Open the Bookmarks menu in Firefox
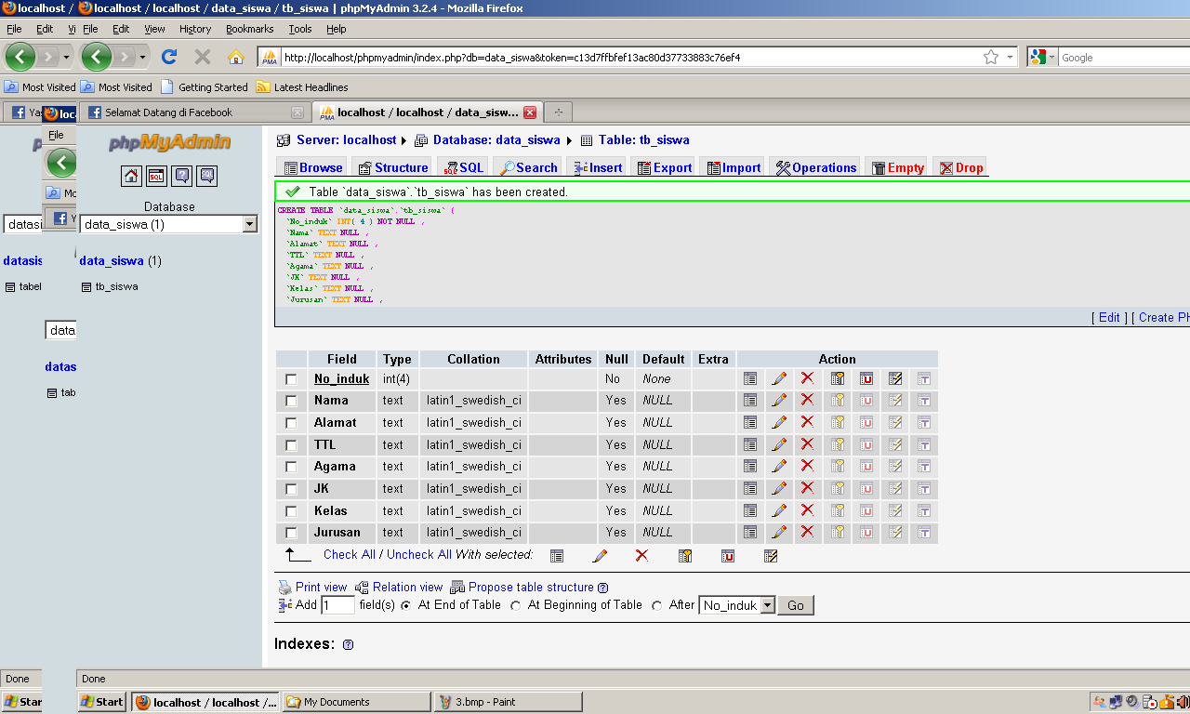 (x=249, y=29)
